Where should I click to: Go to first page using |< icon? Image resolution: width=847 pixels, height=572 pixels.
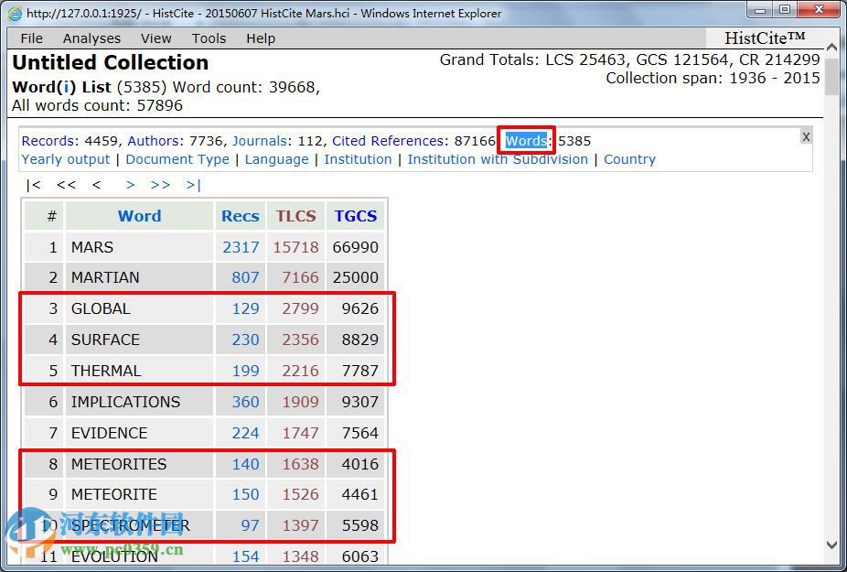pyautogui.click(x=33, y=185)
